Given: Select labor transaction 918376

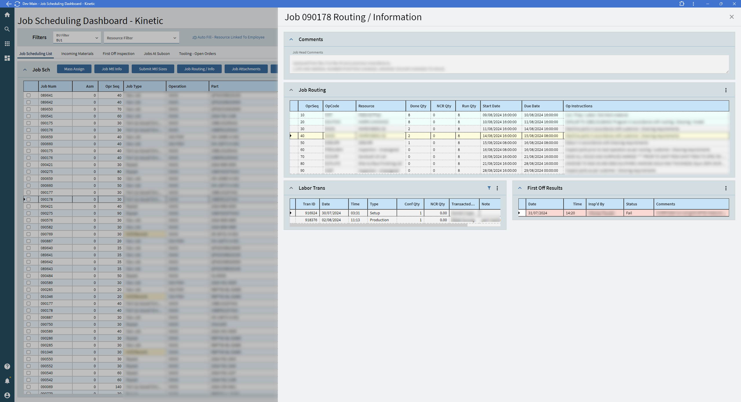Looking at the screenshot, I should 395,220.
